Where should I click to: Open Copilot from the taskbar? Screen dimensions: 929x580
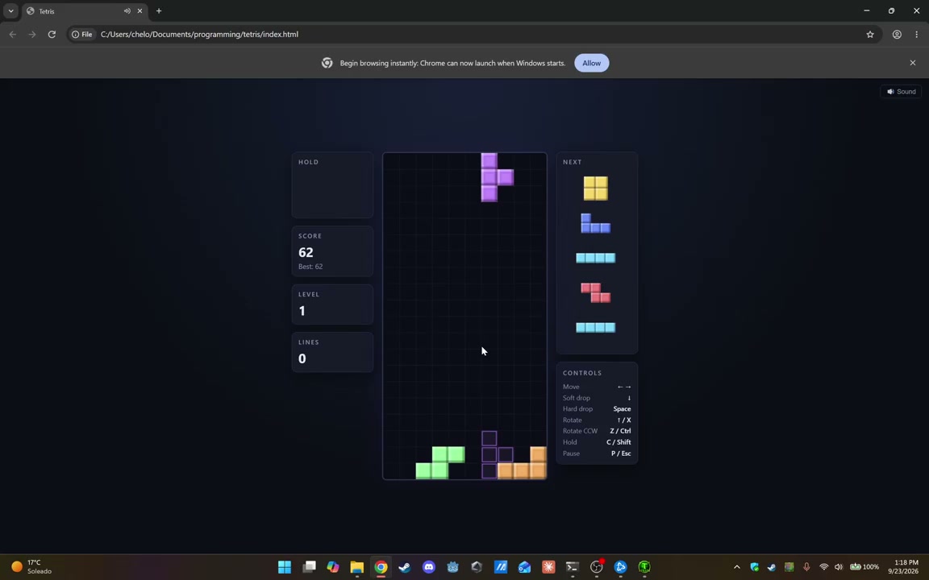[333, 567]
